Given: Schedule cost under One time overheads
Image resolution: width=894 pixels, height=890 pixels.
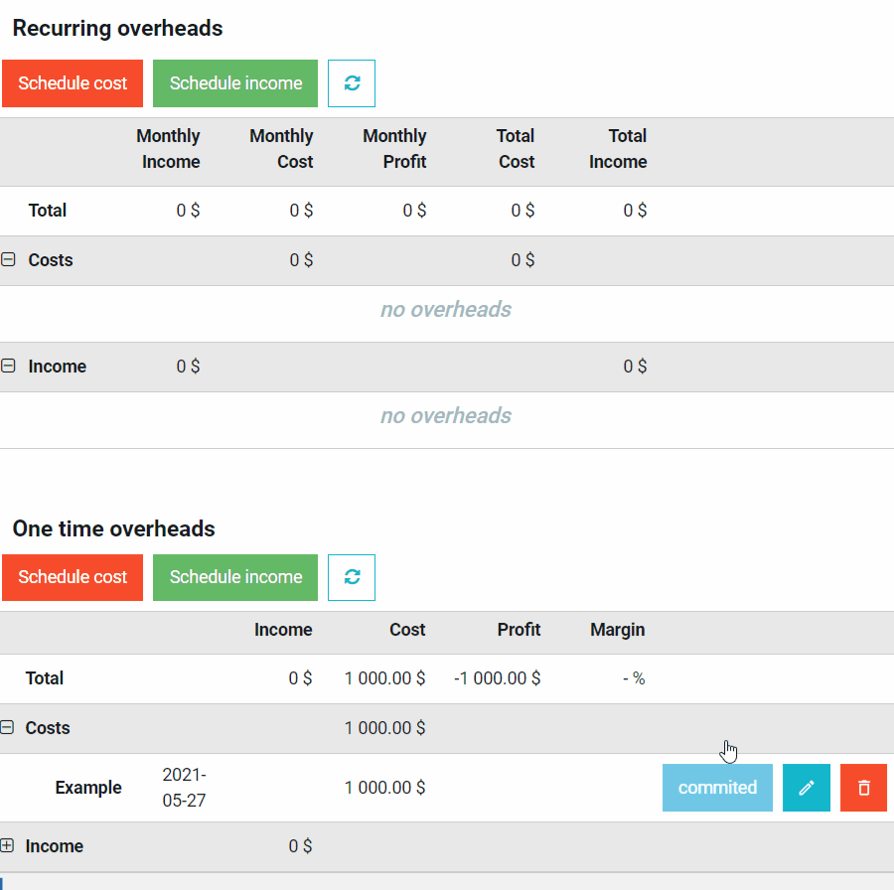Looking at the screenshot, I should 73,577.
